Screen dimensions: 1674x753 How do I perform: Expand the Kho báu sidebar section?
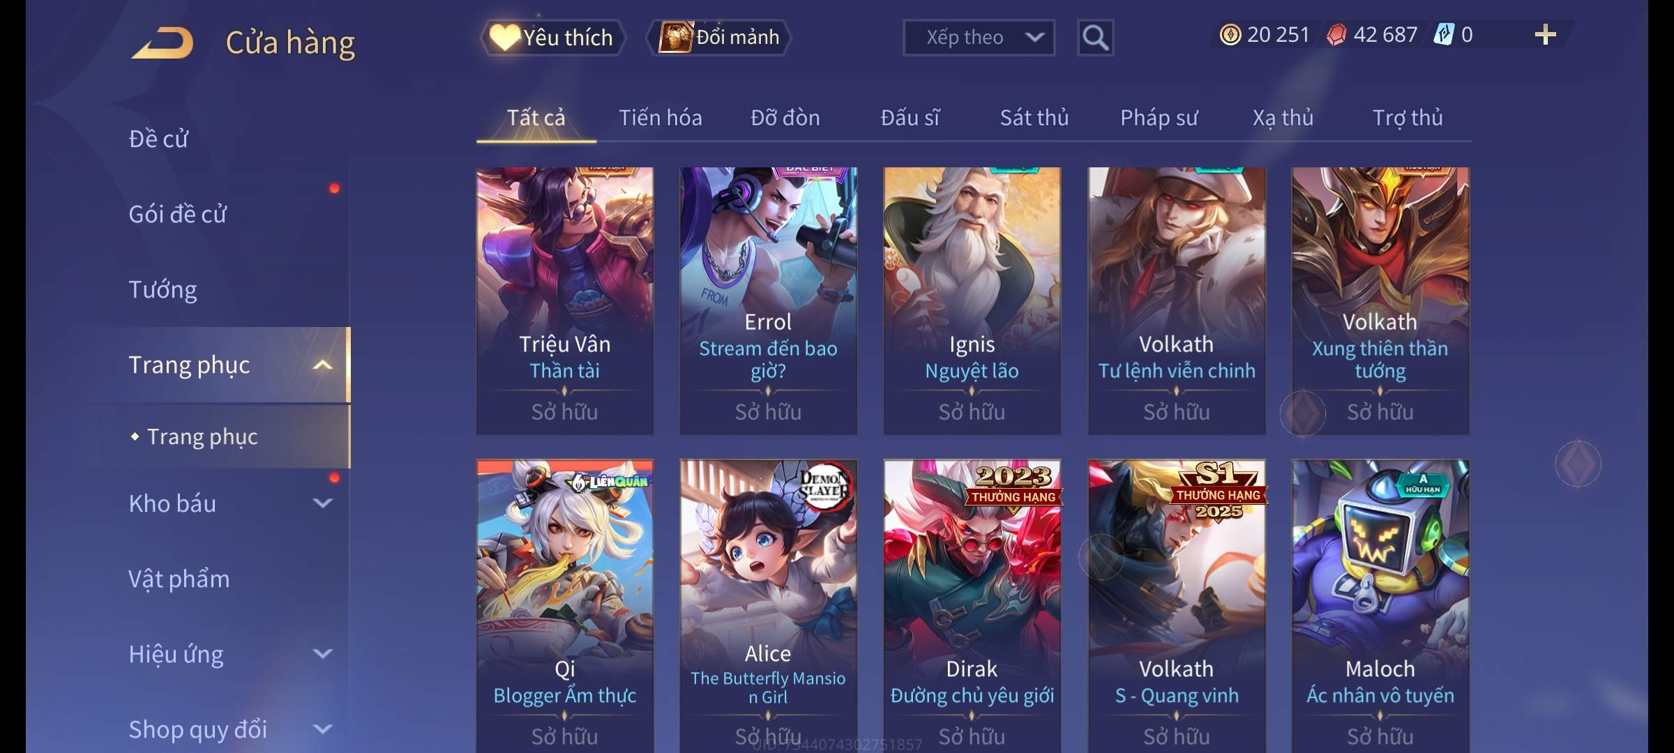click(322, 503)
